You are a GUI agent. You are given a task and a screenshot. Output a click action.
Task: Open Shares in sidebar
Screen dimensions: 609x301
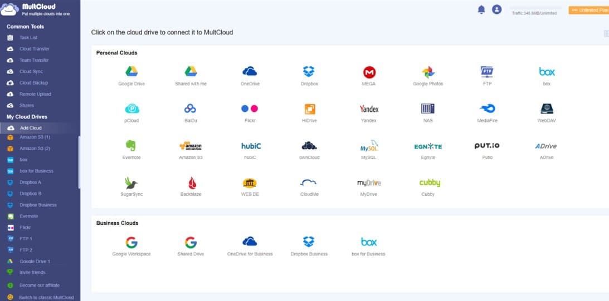(26, 105)
